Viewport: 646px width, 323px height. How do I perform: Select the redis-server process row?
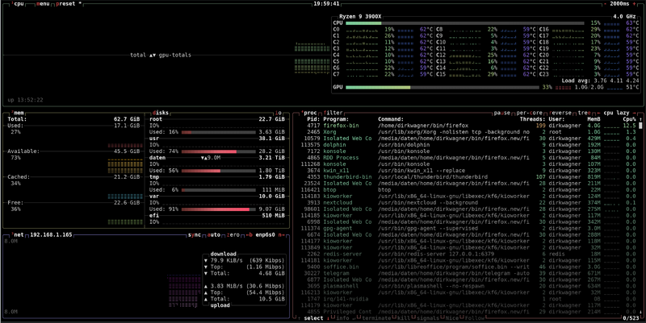tap(466, 254)
